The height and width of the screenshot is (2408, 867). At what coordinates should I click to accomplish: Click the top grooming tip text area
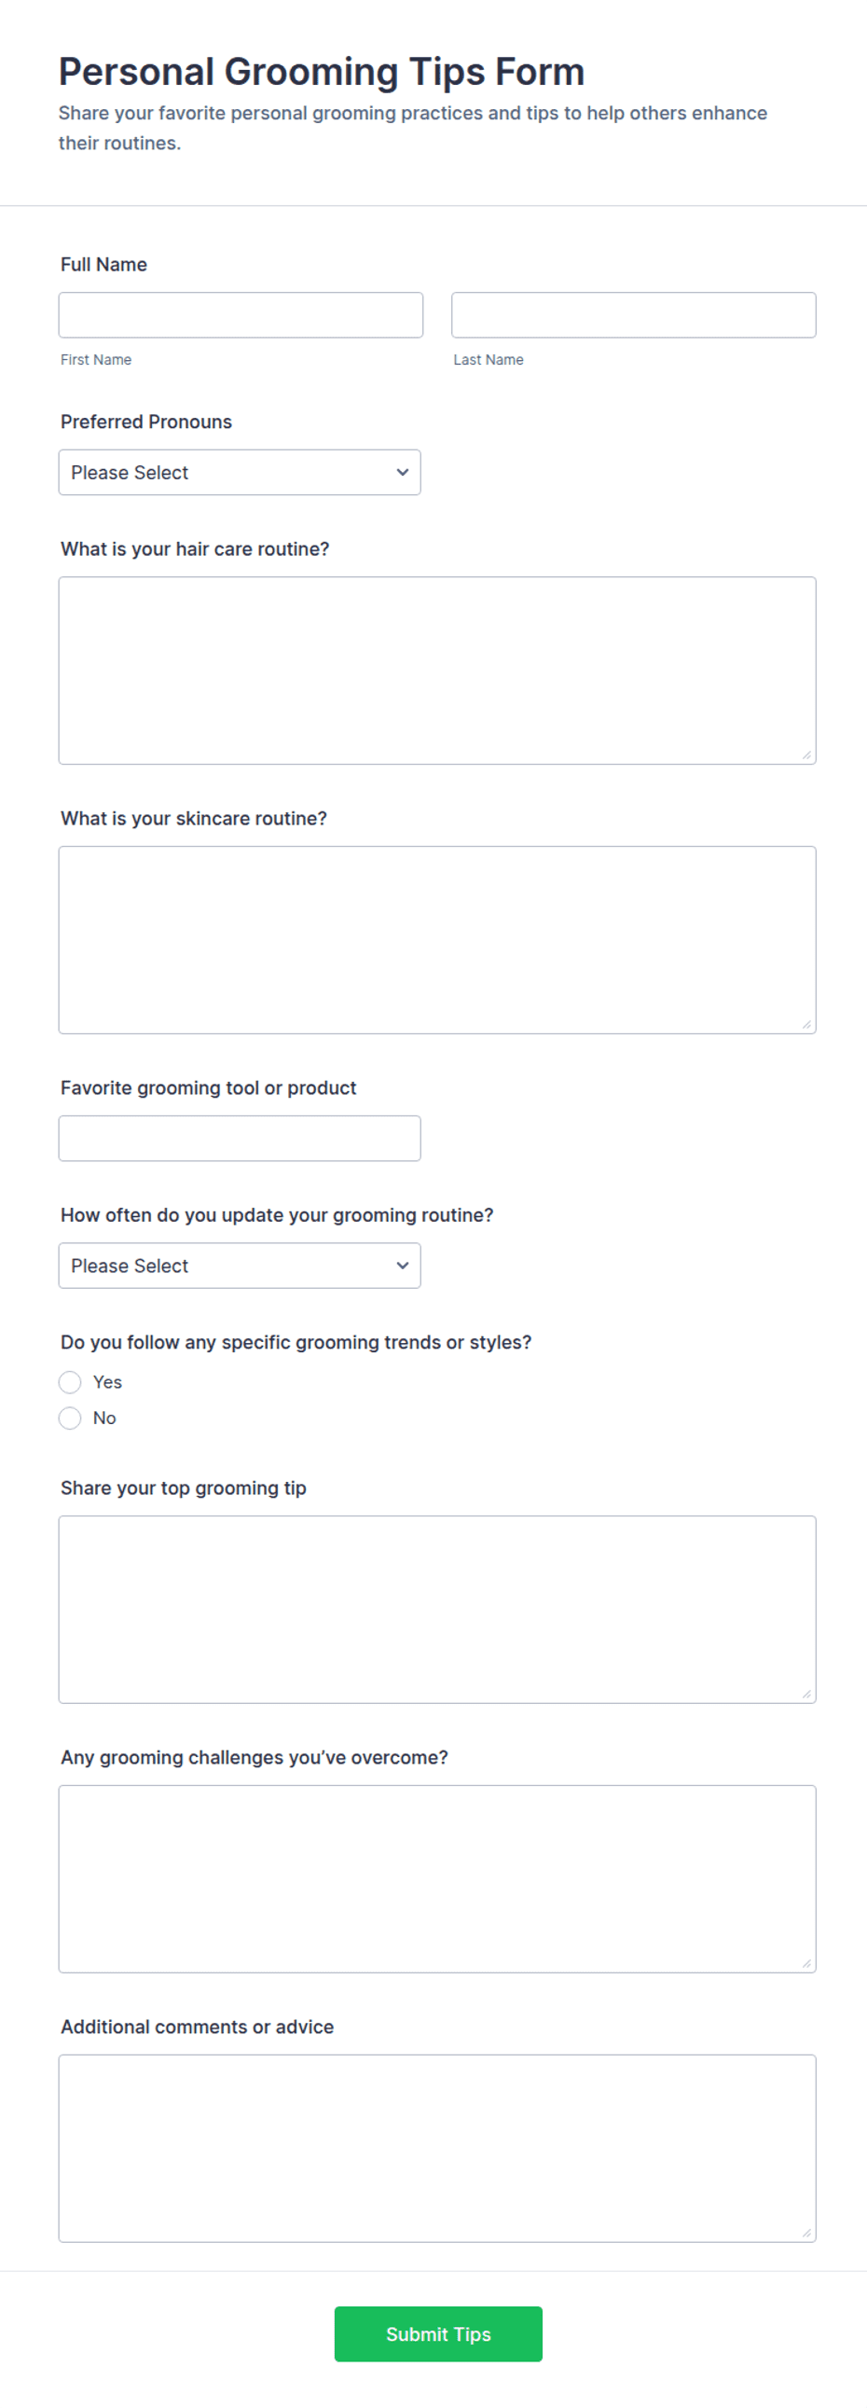[437, 1609]
